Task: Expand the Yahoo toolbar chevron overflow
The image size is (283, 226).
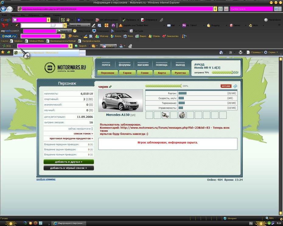Action: pos(279,25)
